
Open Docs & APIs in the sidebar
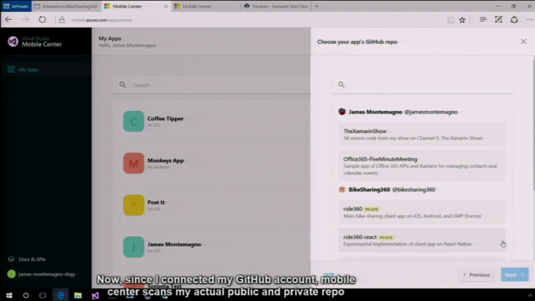point(27,259)
